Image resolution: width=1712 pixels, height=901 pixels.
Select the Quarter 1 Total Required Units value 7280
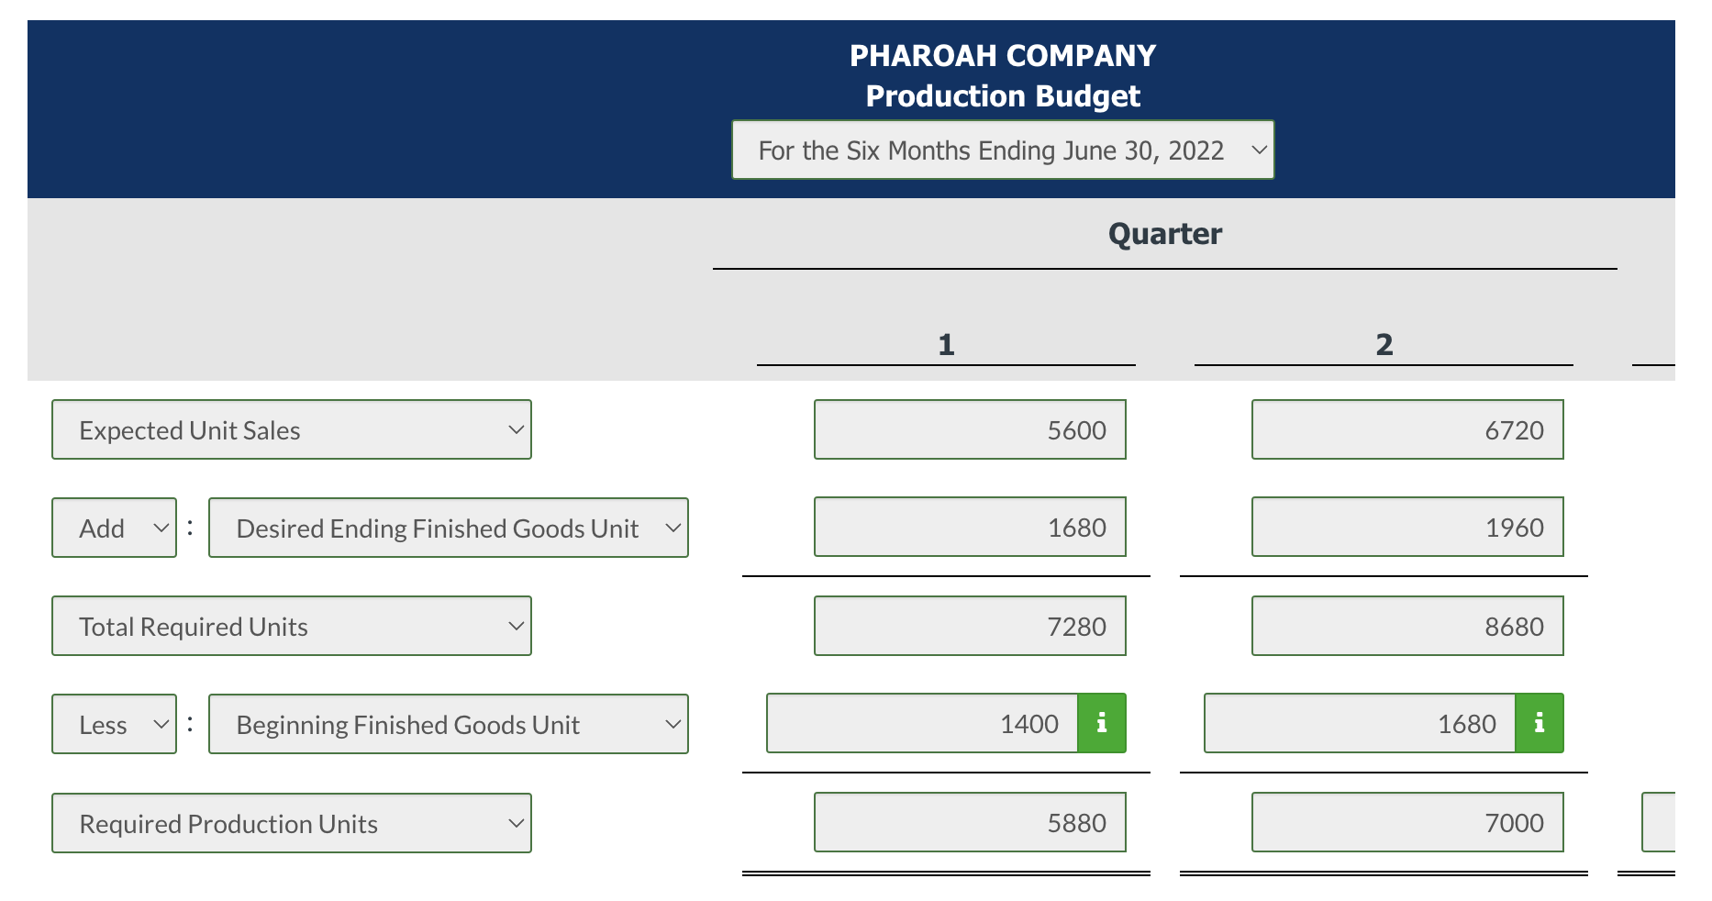(970, 626)
